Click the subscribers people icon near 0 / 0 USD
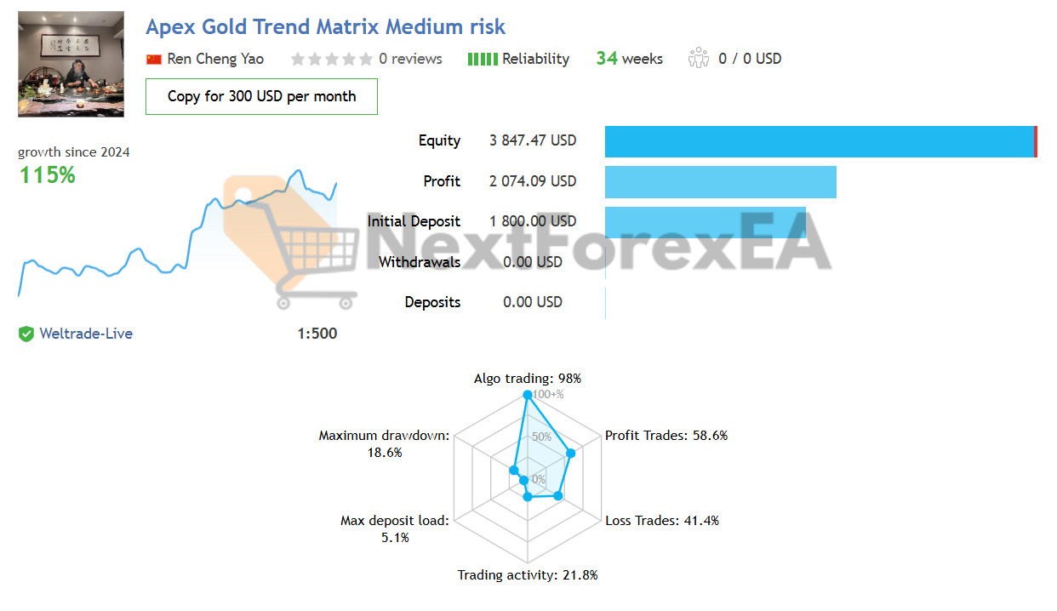This screenshot has height=611, width=1057. 699,58
